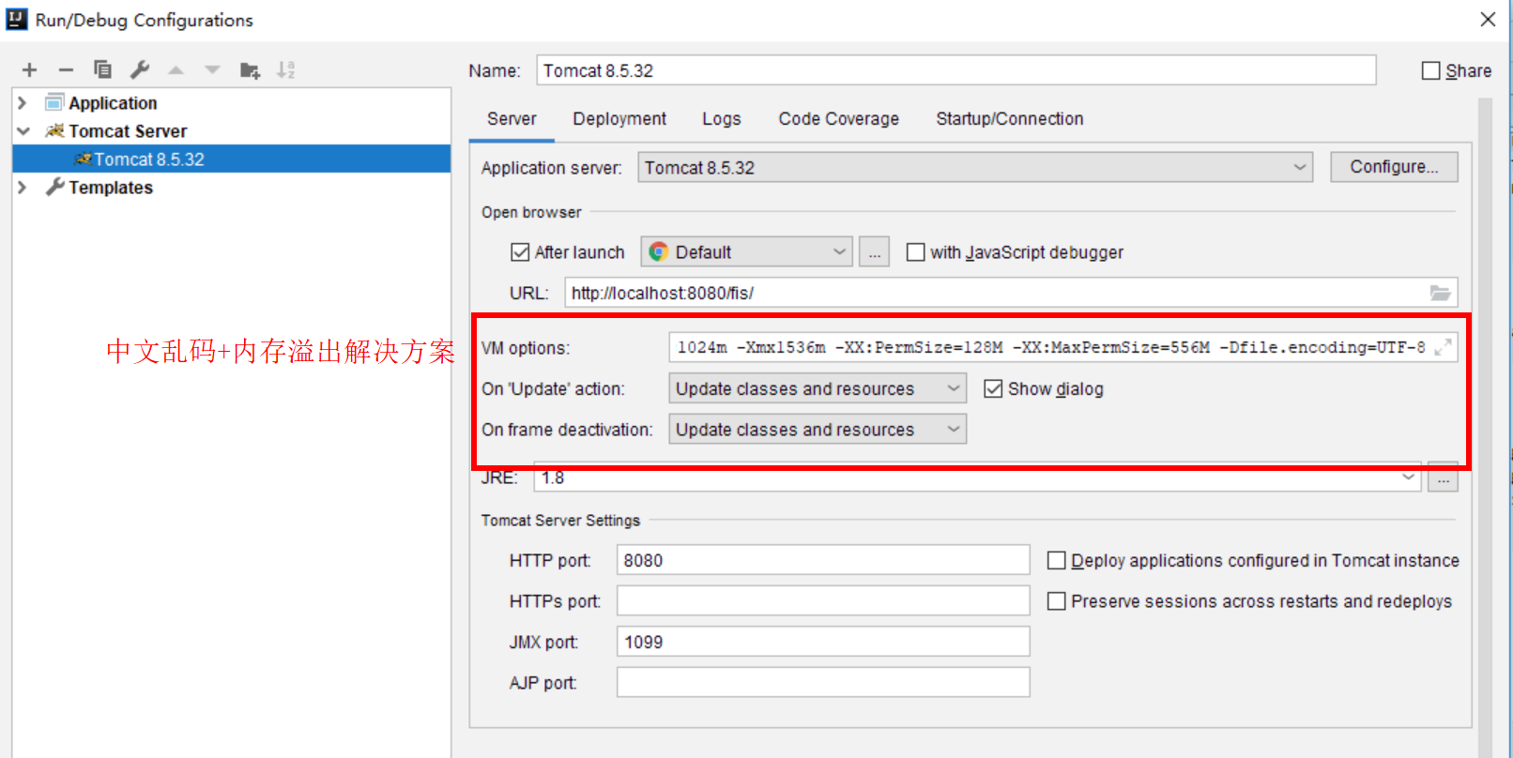The image size is (1513, 758).
Task: Click Chrome icon in browser selector
Action: (658, 251)
